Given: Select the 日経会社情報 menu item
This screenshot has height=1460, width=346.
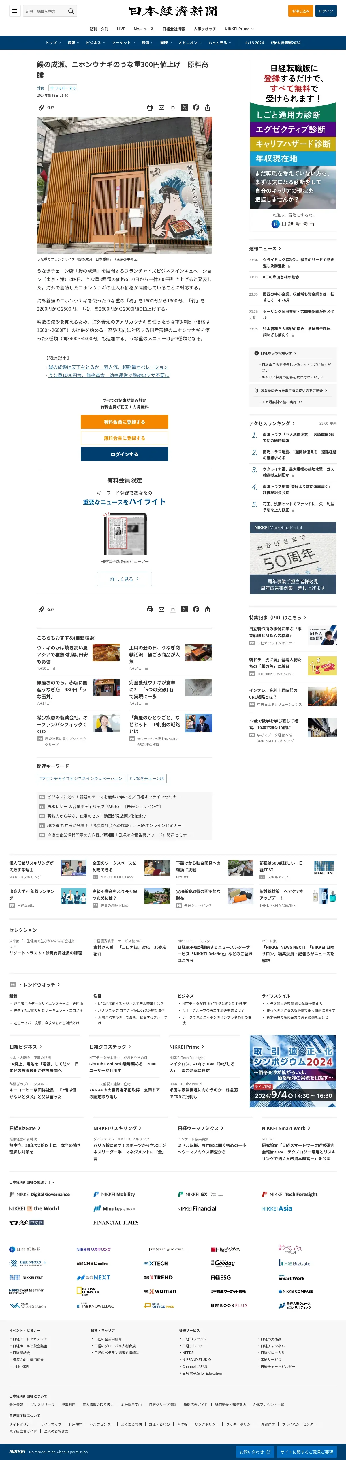Looking at the screenshot, I should (174, 29).
